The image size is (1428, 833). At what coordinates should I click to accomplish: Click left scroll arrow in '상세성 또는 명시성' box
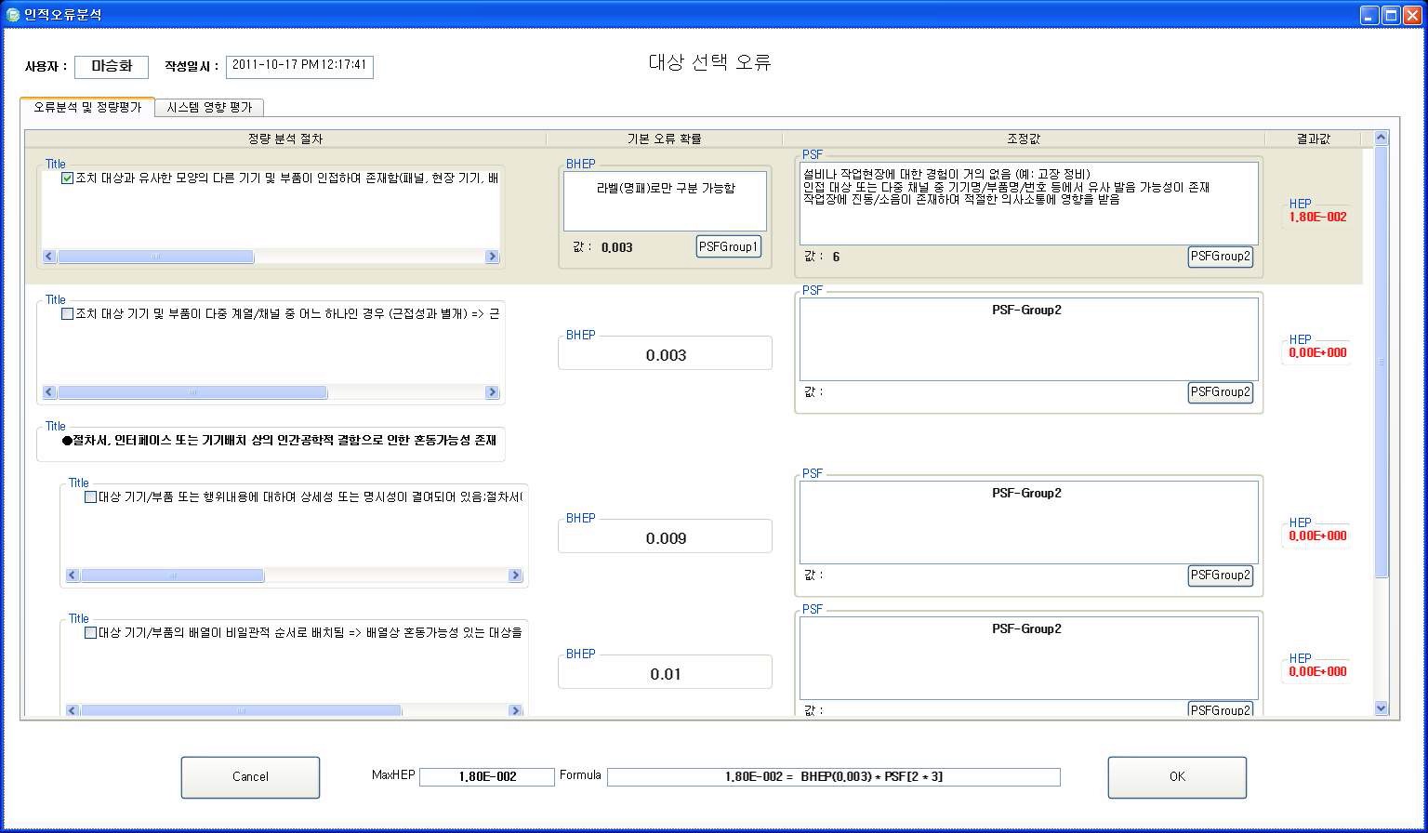pos(73,575)
